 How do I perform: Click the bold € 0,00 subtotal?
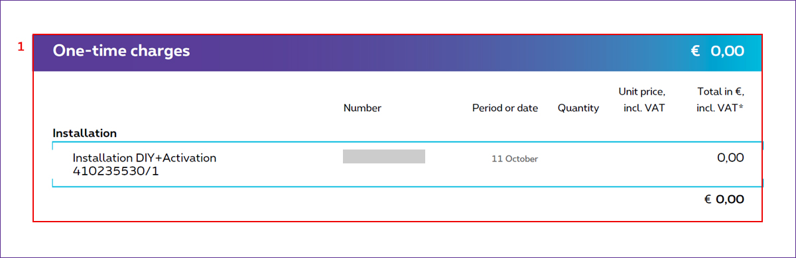[x=724, y=199]
